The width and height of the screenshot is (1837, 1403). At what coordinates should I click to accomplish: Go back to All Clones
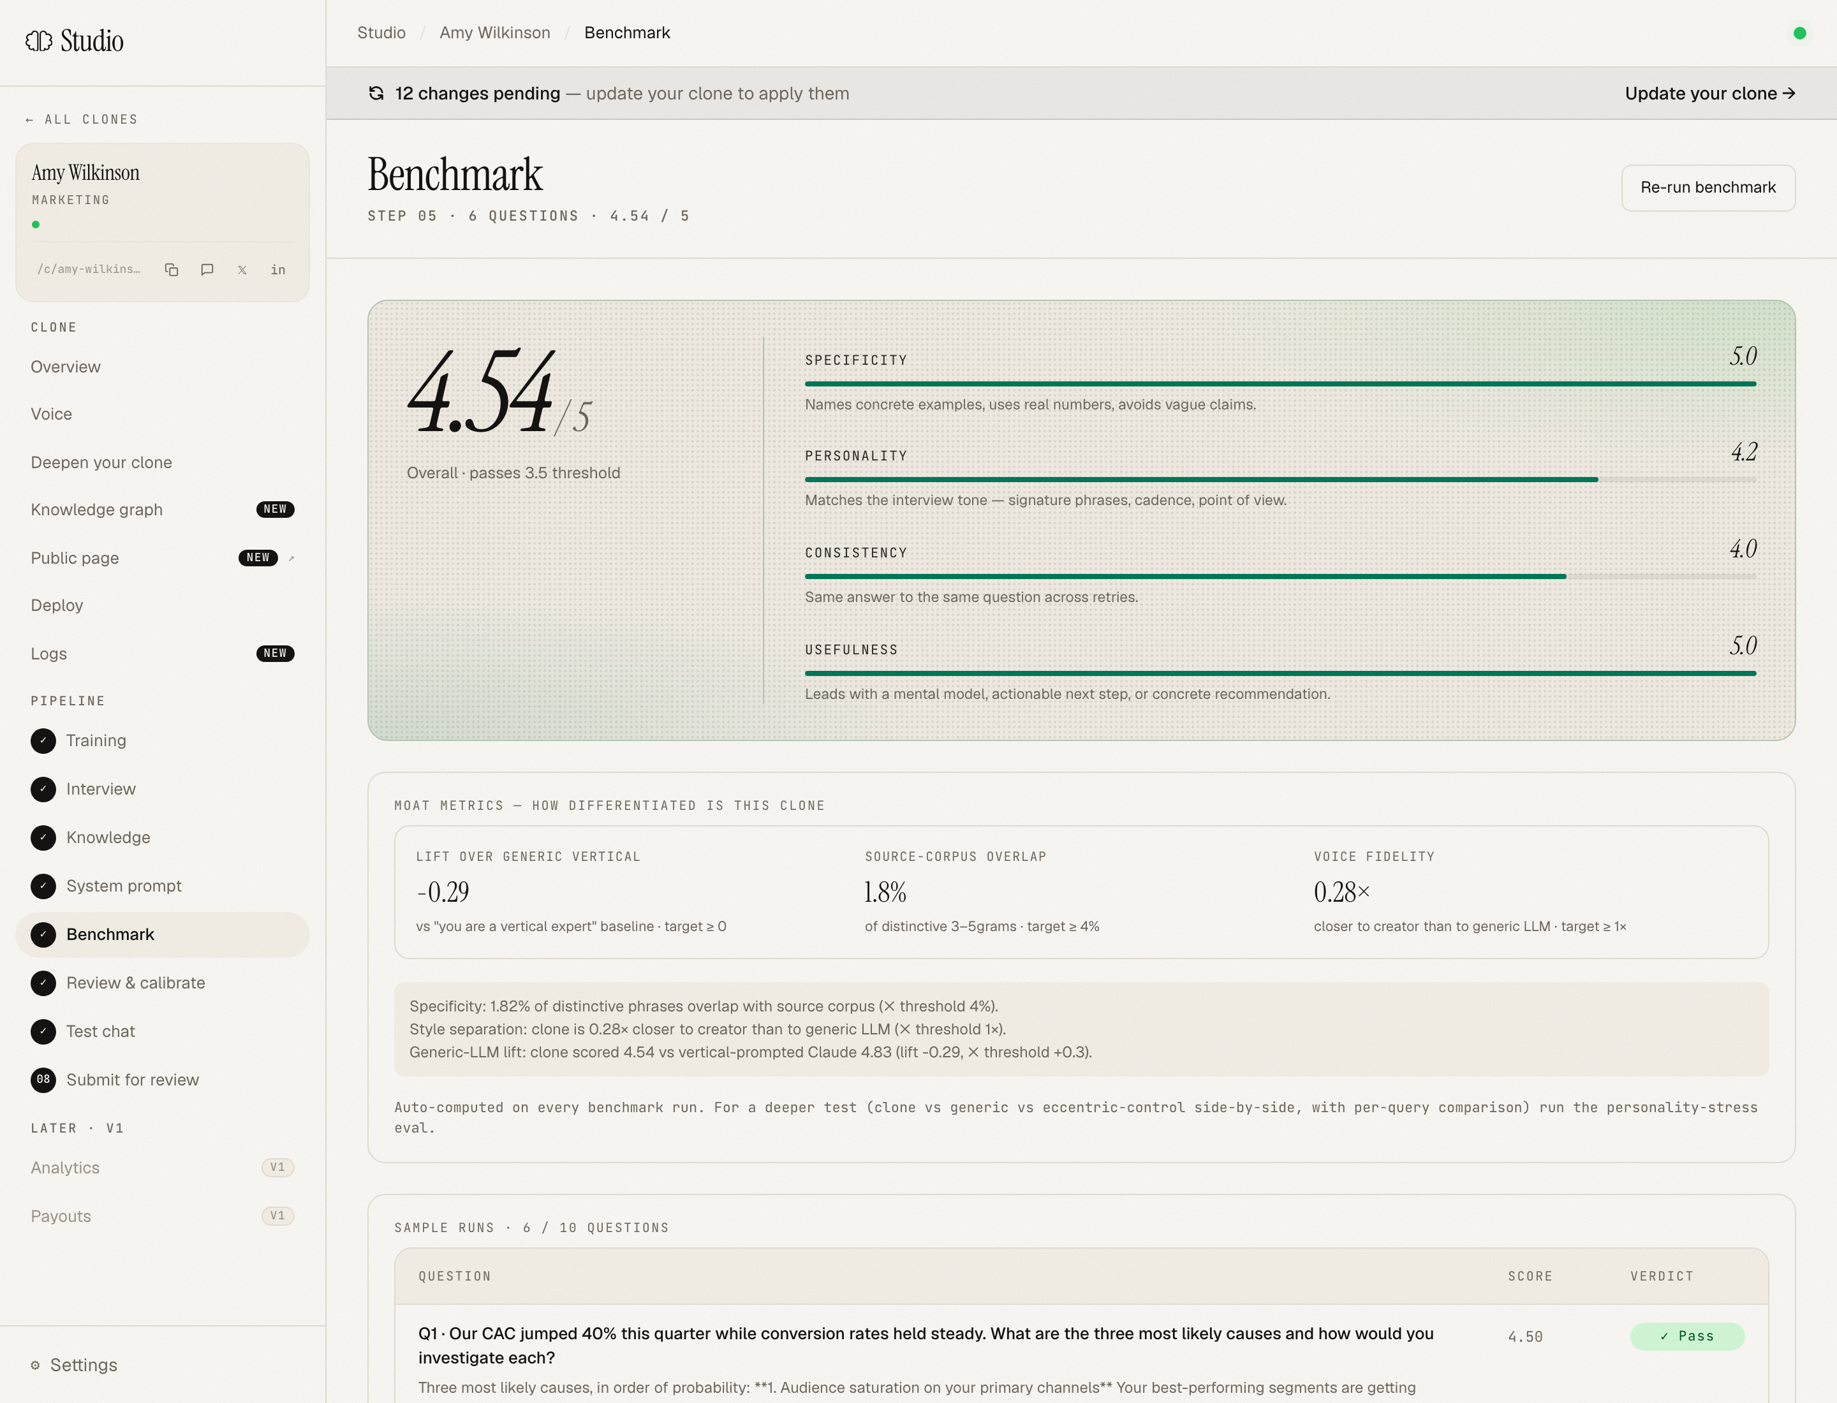tap(81, 119)
